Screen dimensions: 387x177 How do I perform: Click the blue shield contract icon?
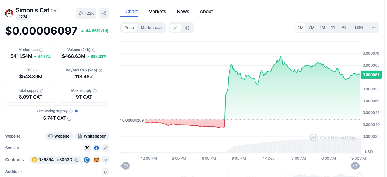pos(87,160)
